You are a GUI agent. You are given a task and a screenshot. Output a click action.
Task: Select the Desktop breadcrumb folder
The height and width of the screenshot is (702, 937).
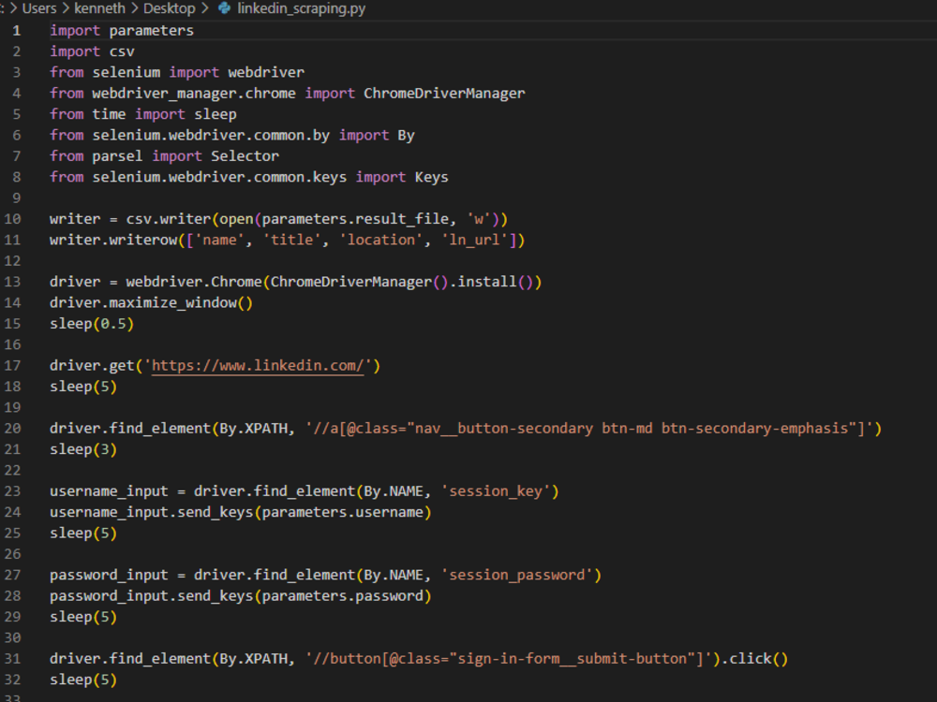[x=169, y=8]
